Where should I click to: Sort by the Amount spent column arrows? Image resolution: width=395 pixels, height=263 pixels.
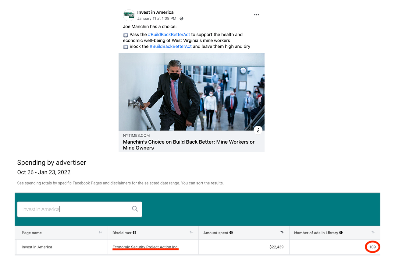[x=282, y=233]
